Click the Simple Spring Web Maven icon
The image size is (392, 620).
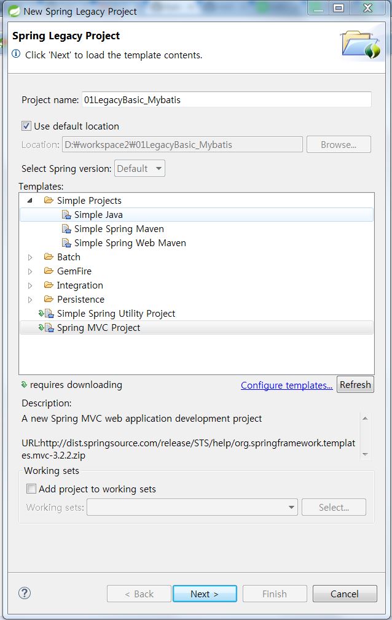coord(66,242)
